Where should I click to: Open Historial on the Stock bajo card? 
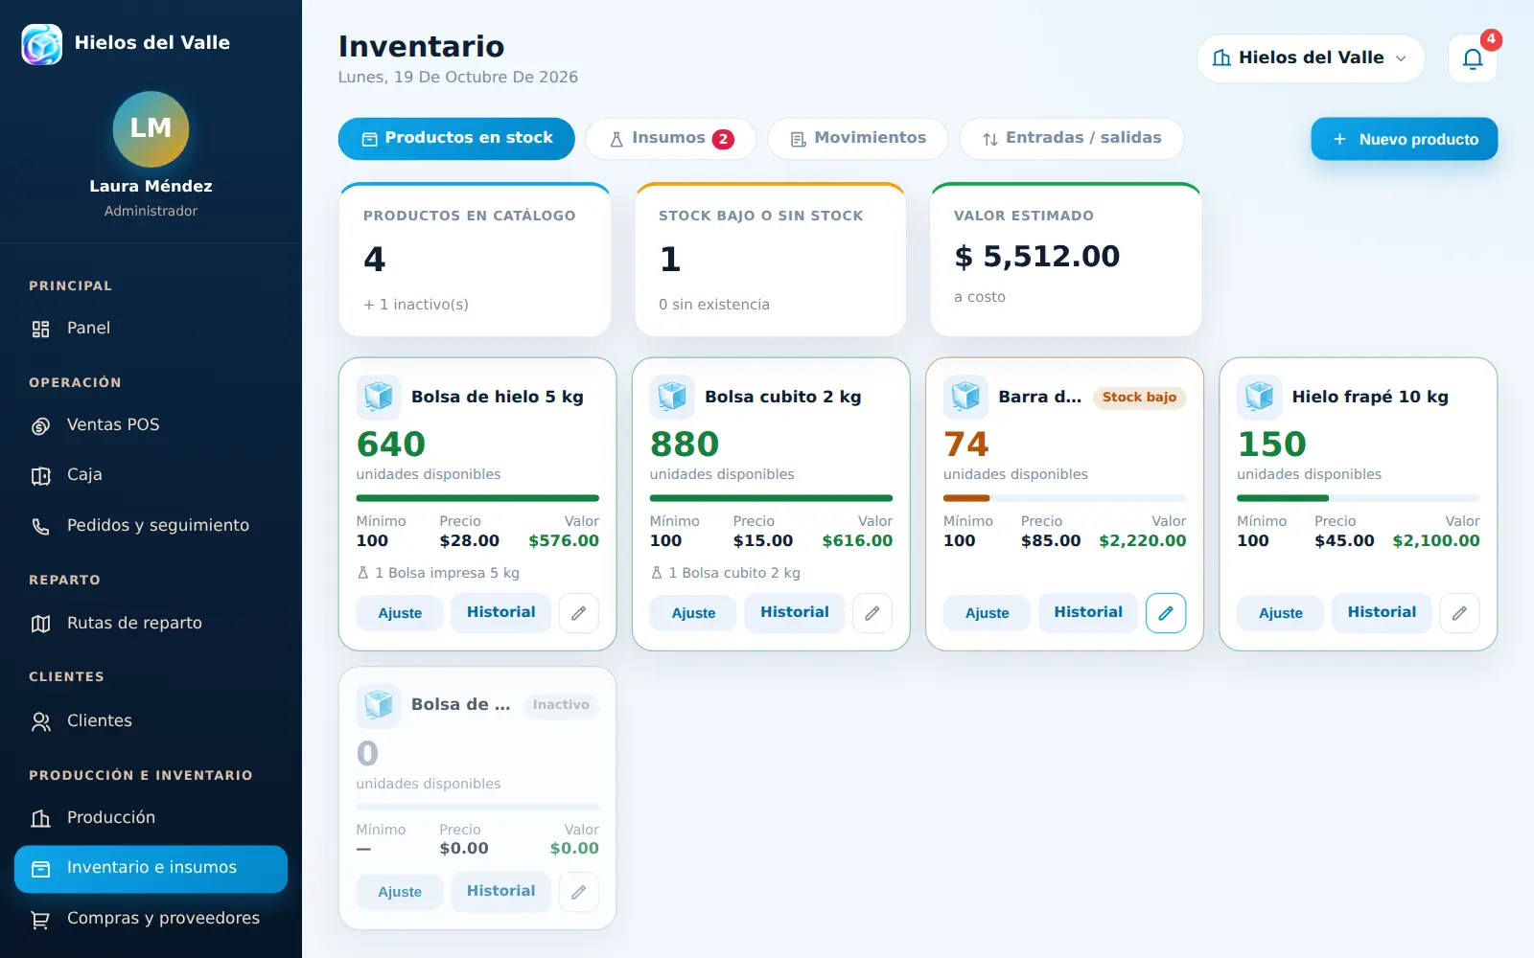(x=1088, y=612)
